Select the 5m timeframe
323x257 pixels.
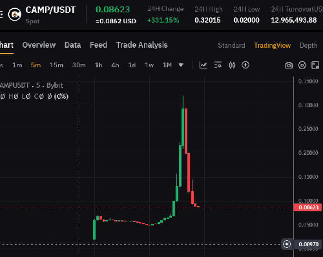tap(36, 65)
